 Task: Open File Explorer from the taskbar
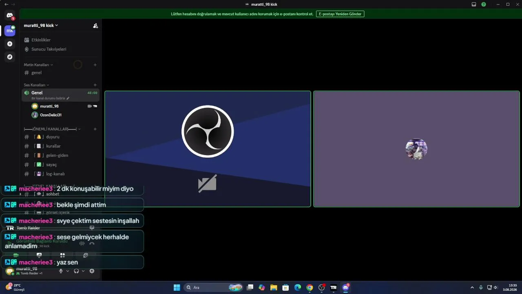pyautogui.click(x=274, y=287)
